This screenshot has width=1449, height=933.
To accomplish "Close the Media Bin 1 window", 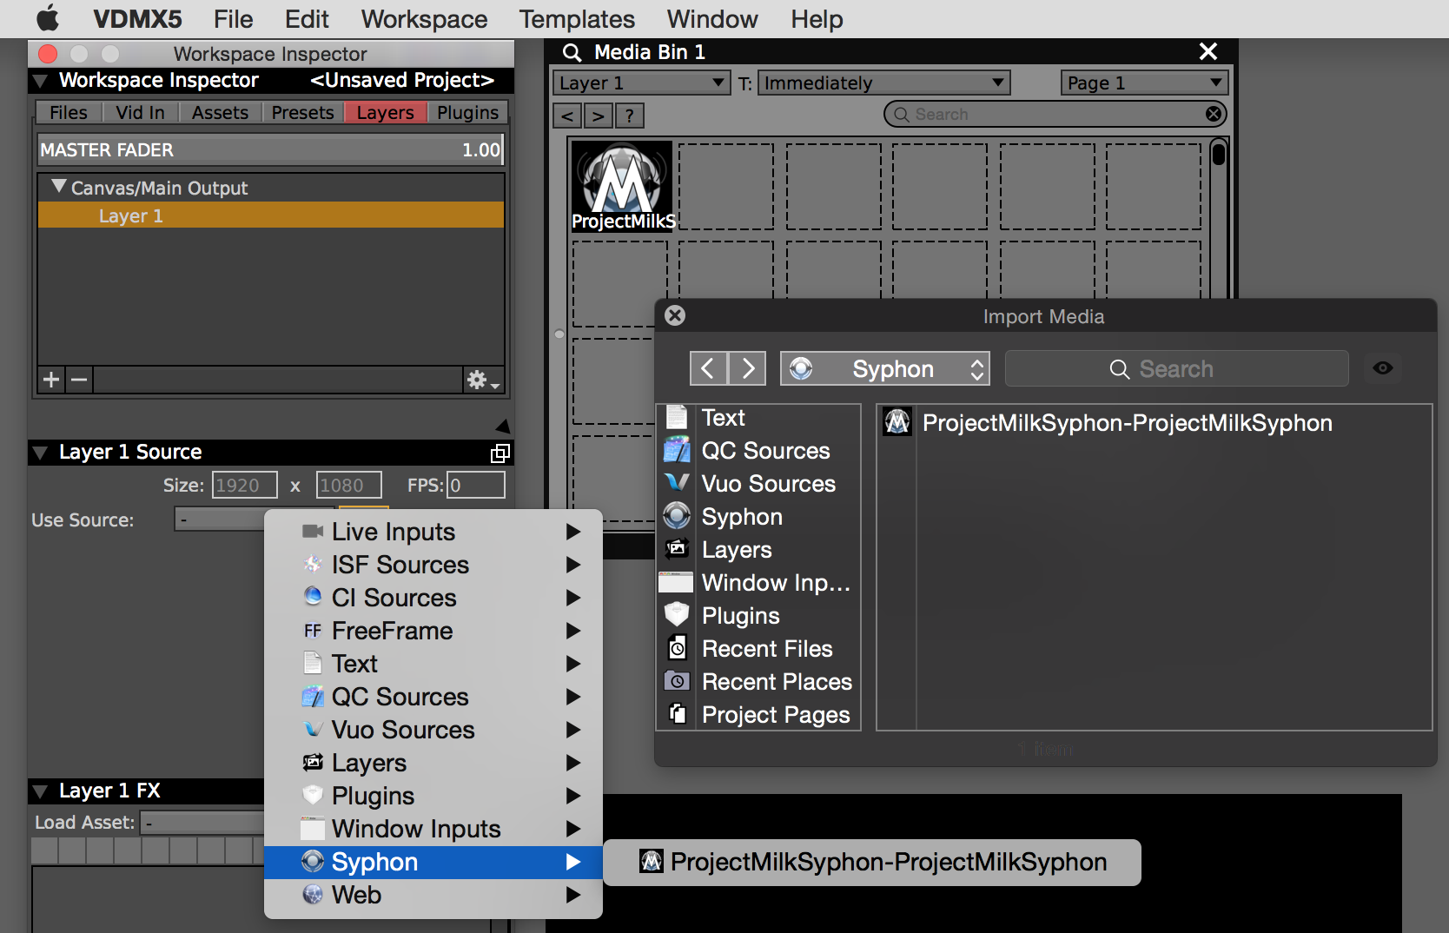I will (1207, 51).
